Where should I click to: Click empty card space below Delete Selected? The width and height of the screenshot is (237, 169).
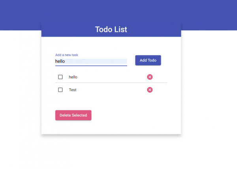tap(111, 128)
